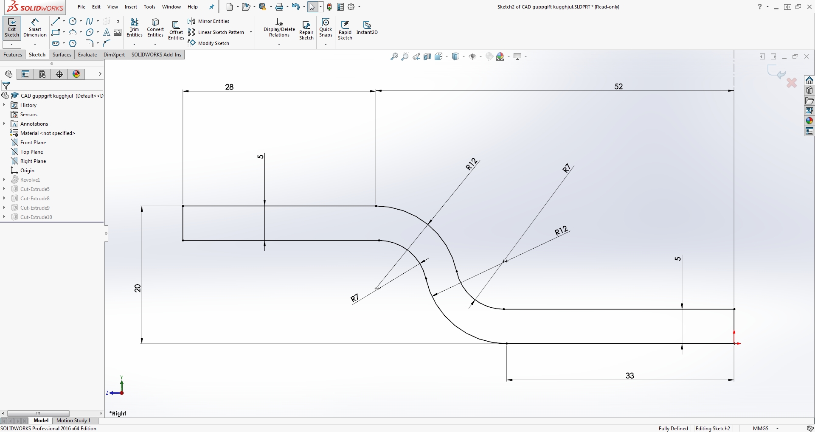Select the Point sketch tool
Viewport: 815px width, 432px height.
click(x=118, y=21)
